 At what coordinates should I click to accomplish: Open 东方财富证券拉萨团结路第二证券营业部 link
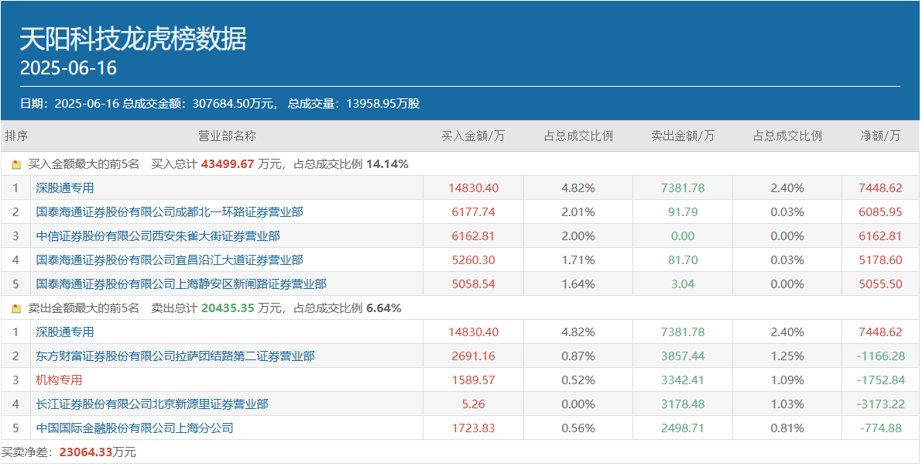(176, 356)
